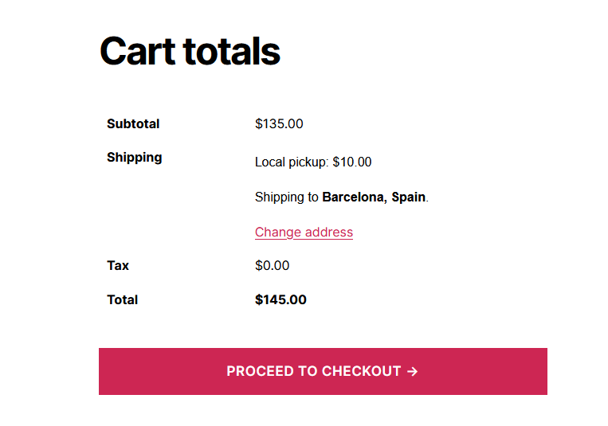Click the $10.00 local pickup price
This screenshot has width=608, height=426.
pos(352,162)
